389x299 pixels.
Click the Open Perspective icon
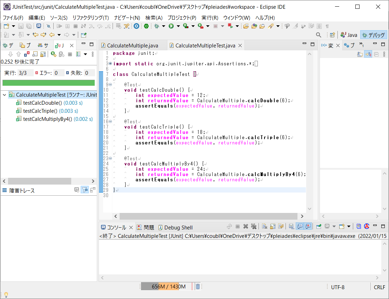pyautogui.click(x=332, y=35)
